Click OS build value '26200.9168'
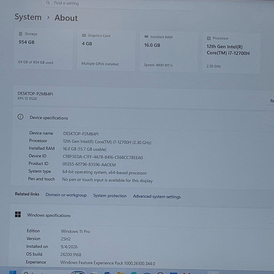Viewport: 274px width, 274px height. coord(71,254)
